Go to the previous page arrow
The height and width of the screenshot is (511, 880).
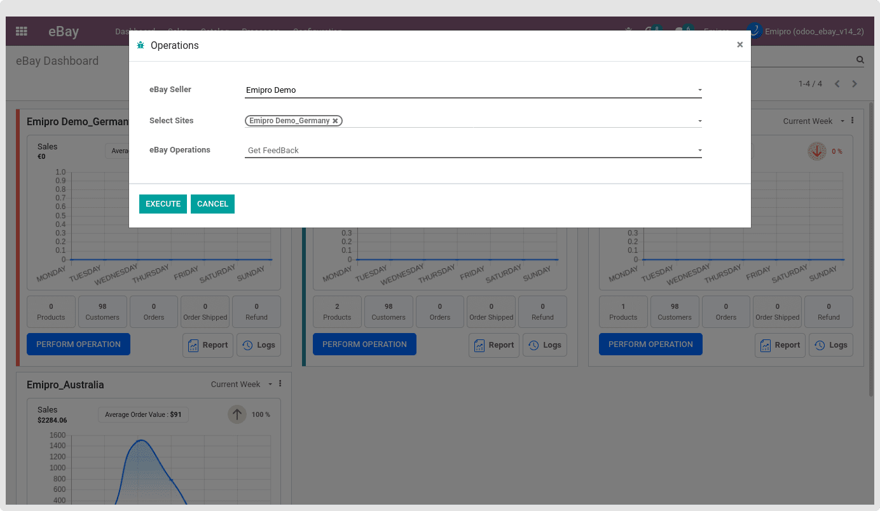coord(837,84)
